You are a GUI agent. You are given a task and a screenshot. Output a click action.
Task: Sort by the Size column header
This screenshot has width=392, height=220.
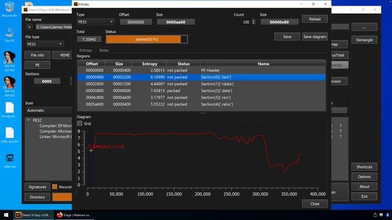click(119, 64)
